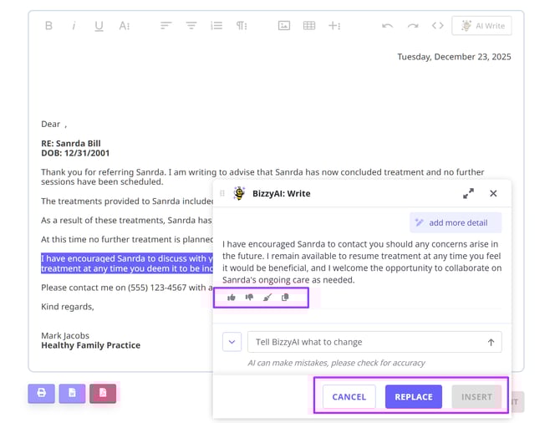Toggle bold formatting in the editor toolbar
The width and height of the screenshot is (560, 423).
coord(48,26)
